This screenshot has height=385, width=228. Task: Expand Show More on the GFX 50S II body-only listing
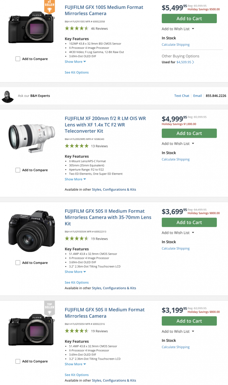[x=75, y=364]
